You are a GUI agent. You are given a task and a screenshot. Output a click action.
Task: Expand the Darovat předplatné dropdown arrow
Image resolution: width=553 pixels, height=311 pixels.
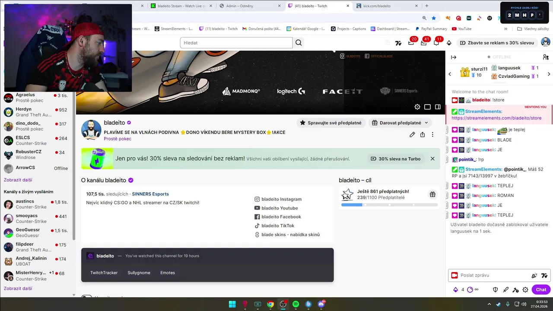426,123
